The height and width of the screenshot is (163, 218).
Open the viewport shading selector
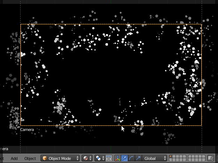pyautogui.click(x=87, y=158)
